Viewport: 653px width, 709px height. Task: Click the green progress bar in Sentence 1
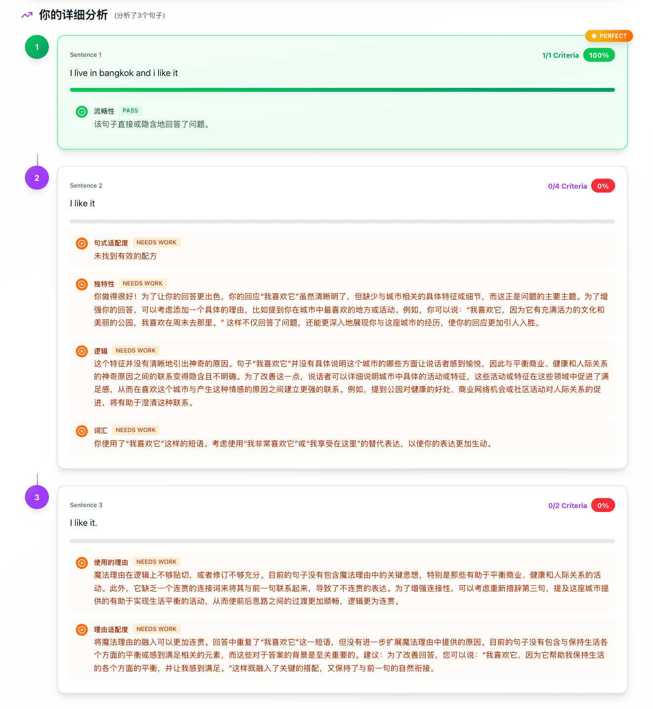342,90
